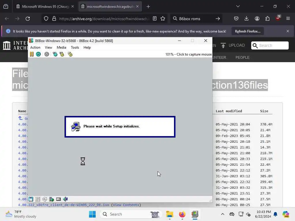Image resolution: width=295 pixels, height=221 pixels.
Task: Open the taskbar weather widget
Action: (21, 214)
